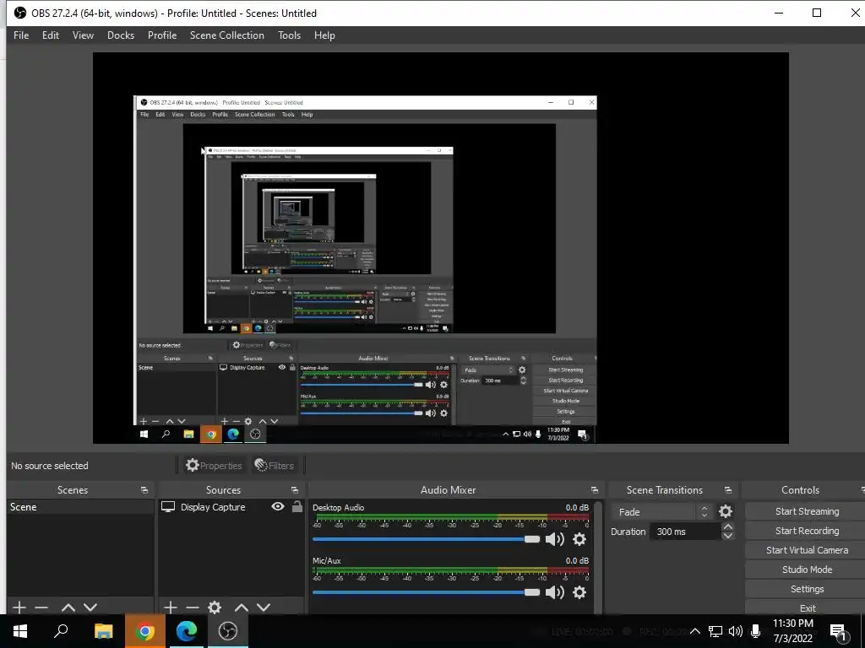The width and height of the screenshot is (865, 648).
Task: Open transition properties gear icon
Action: pyautogui.click(x=726, y=512)
